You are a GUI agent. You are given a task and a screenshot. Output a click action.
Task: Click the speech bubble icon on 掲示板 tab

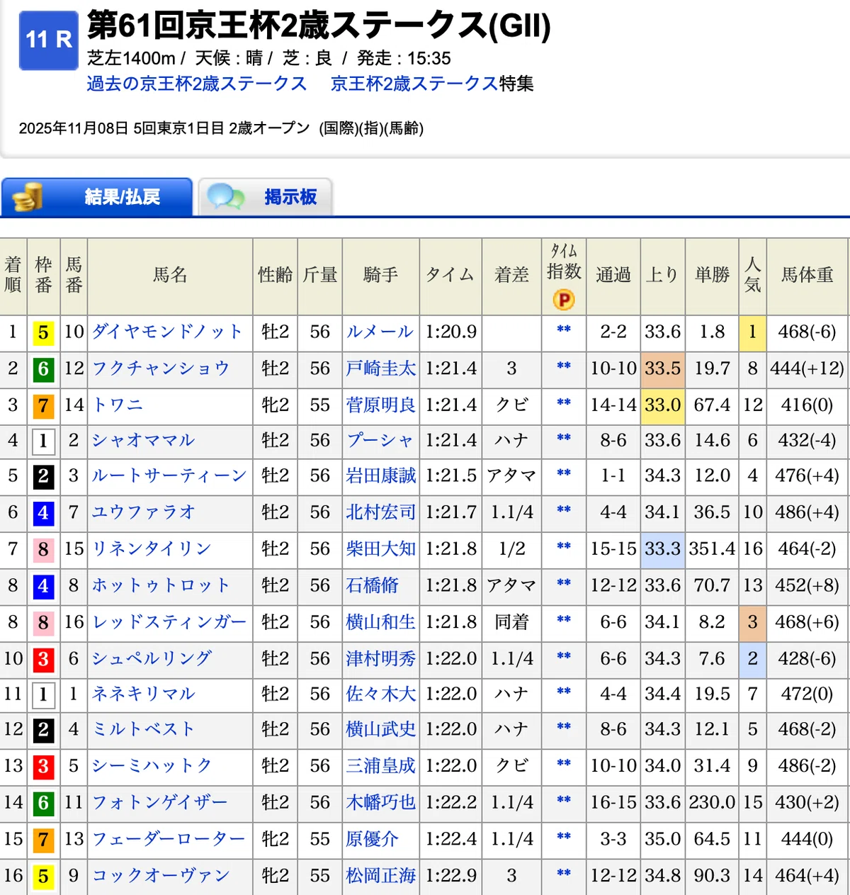click(x=226, y=196)
